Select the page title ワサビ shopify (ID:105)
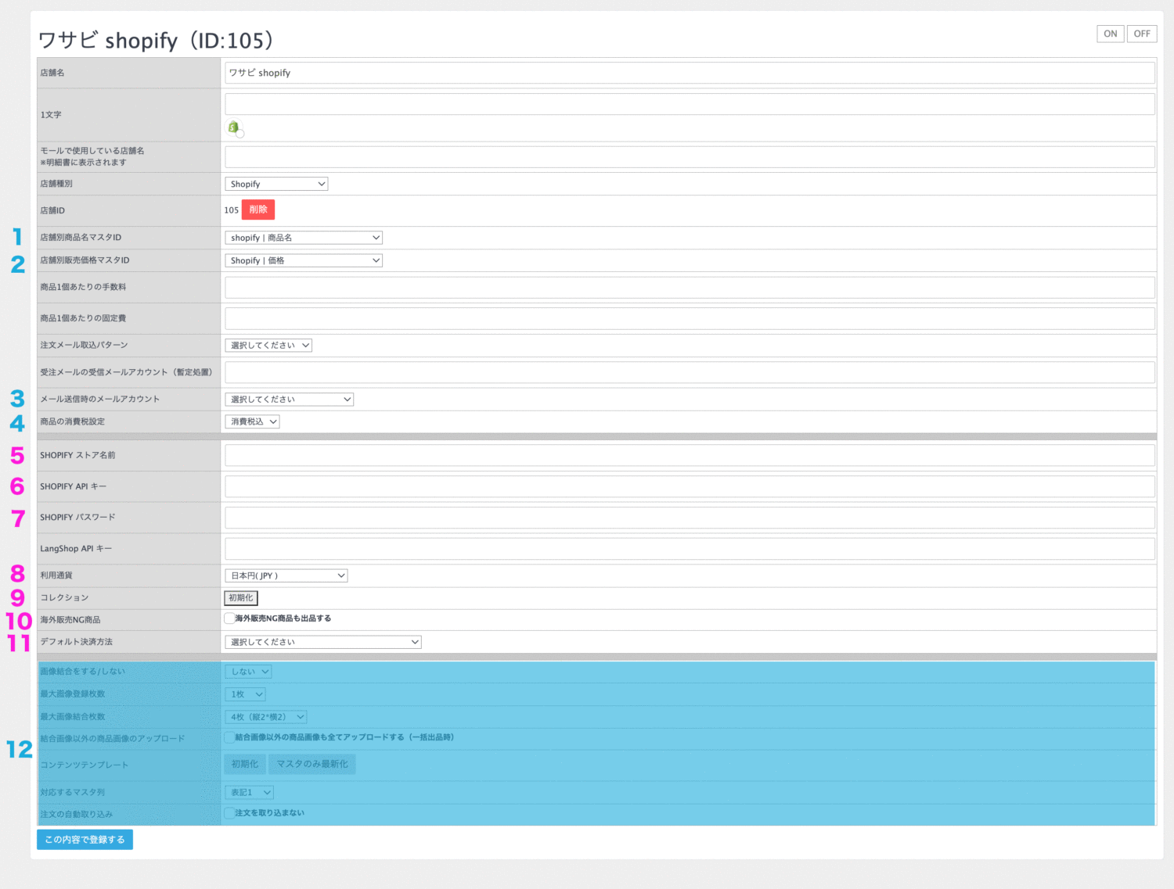The image size is (1174, 889). click(157, 40)
